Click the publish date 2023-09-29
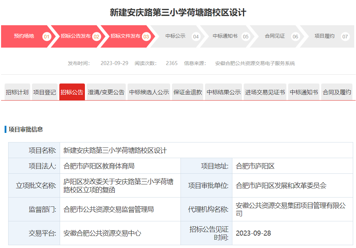 click(x=114, y=63)
